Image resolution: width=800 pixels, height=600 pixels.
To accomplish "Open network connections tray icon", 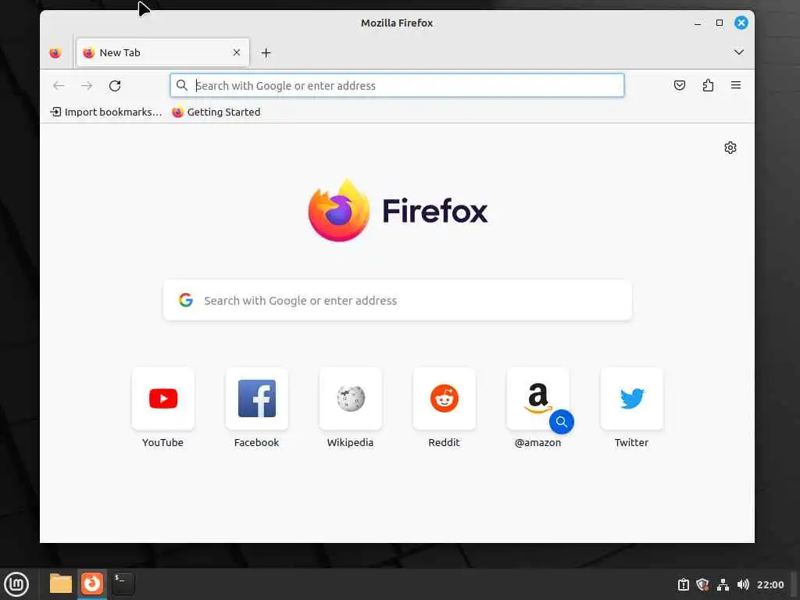I will click(x=723, y=584).
